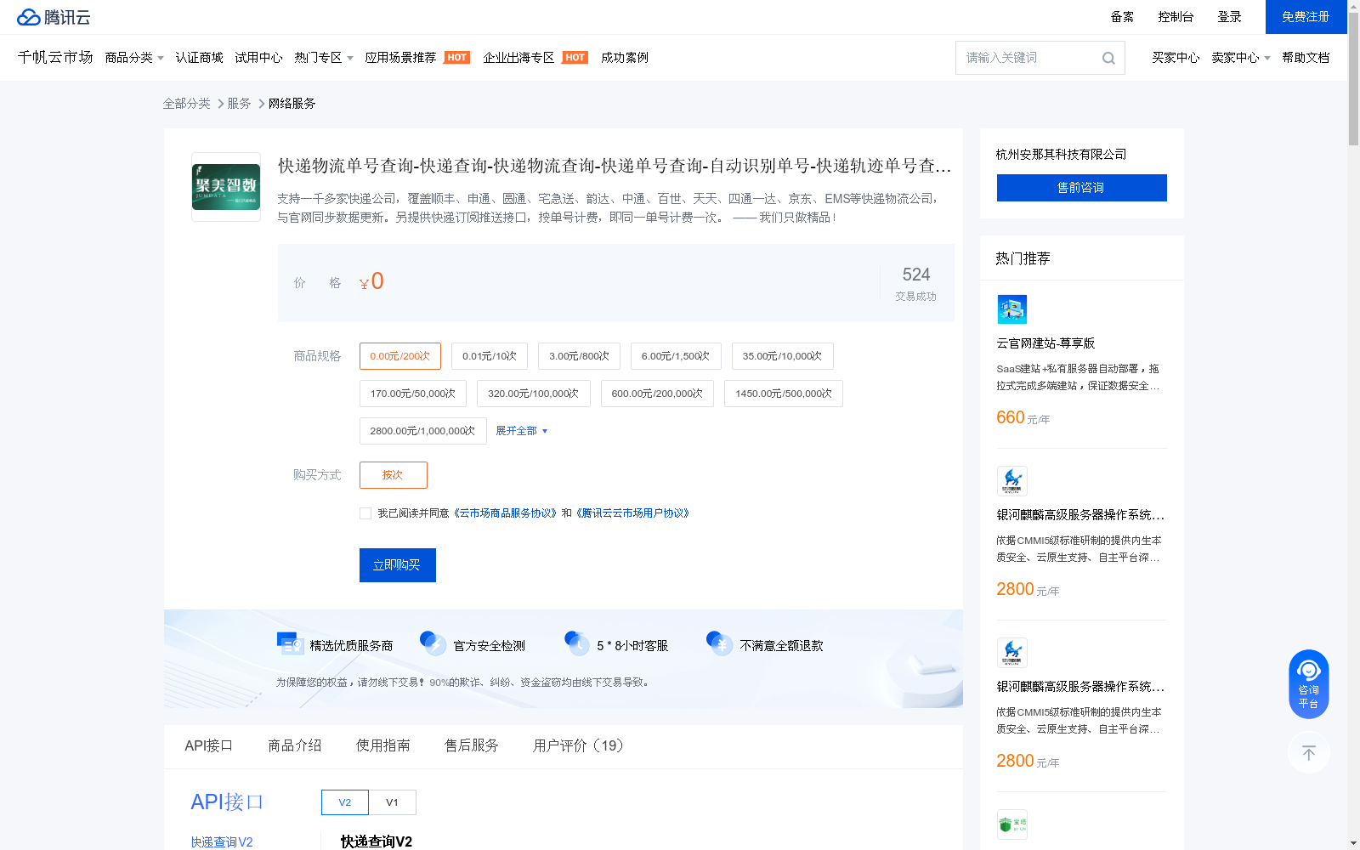Select the 6.00元/1,500次 spec option
The height and width of the screenshot is (850, 1360).
[676, 356]
